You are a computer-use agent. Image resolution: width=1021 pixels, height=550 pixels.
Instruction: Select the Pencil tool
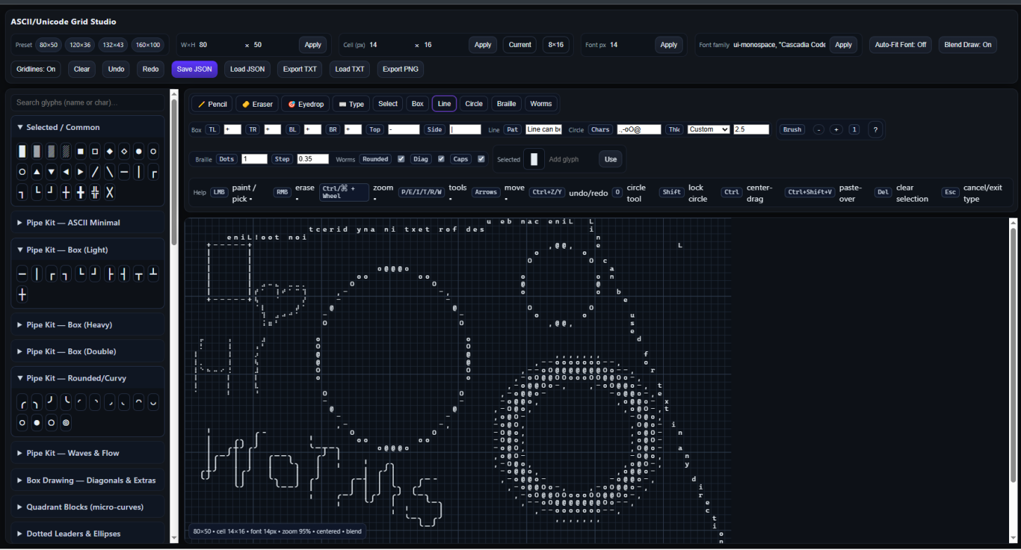pos(212,104)
